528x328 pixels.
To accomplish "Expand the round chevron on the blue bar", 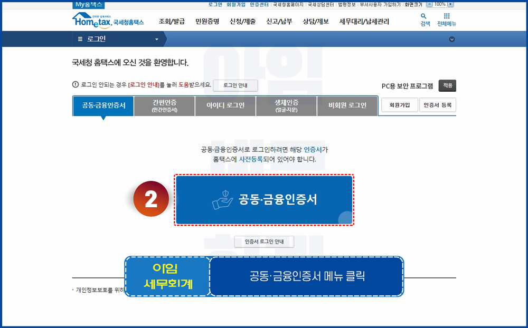I will [452, 40].
